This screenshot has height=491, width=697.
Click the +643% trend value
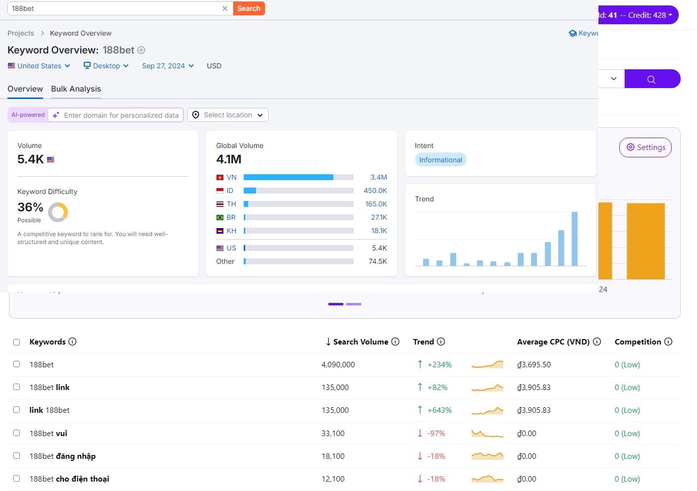[x=440, y=410]
